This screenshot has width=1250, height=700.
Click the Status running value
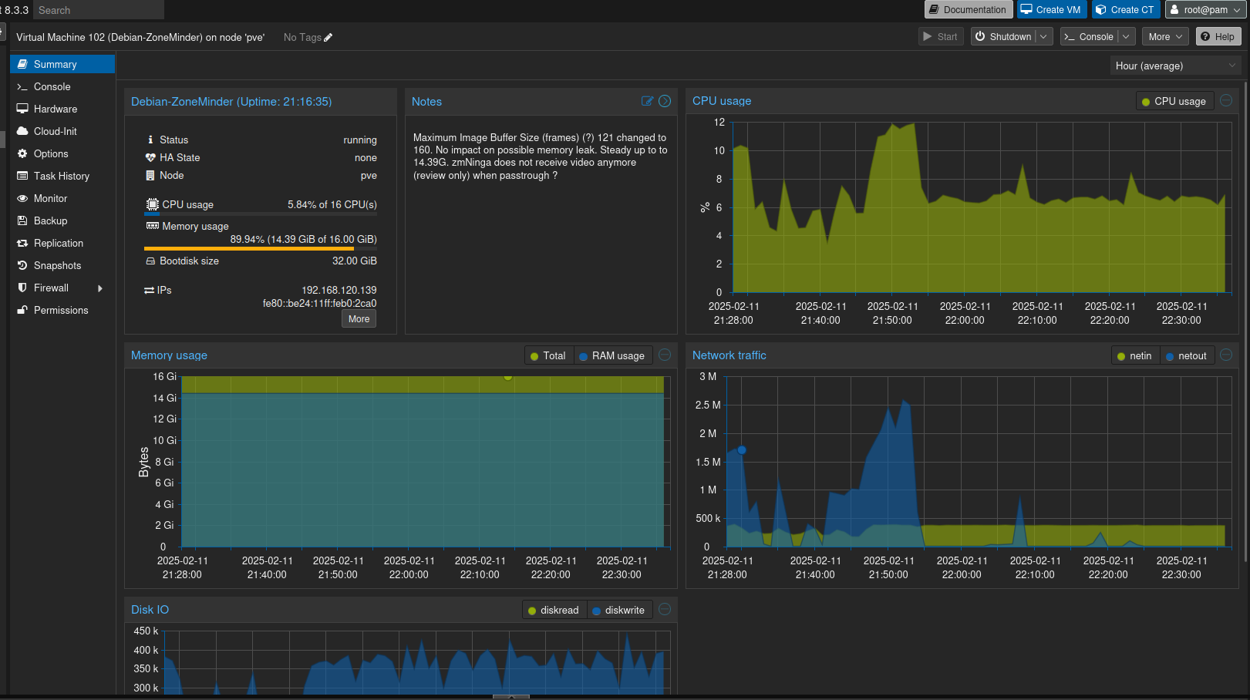pos(360,140)
